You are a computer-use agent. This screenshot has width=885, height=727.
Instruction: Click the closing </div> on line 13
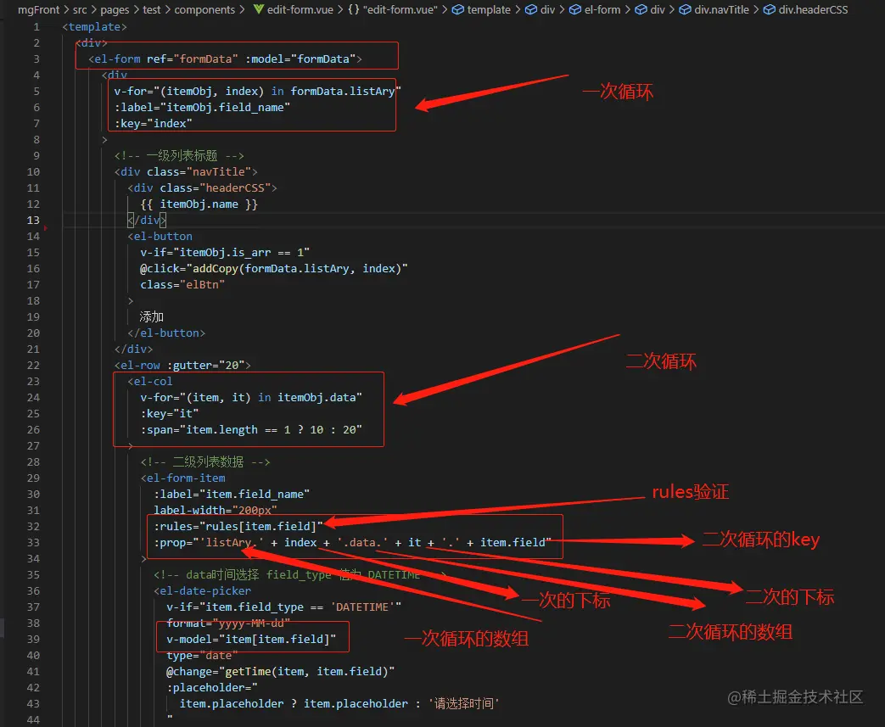coord(147,220)
